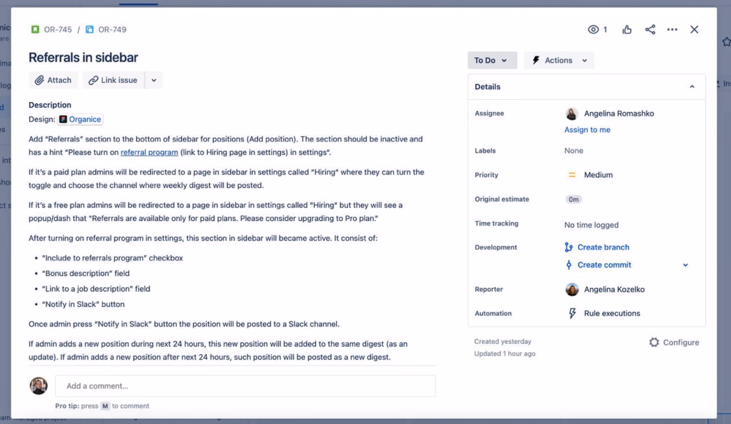Viewport: 731px width, 424px height.
Task: Click the paperclip icon on Attach
Action: 39,80
